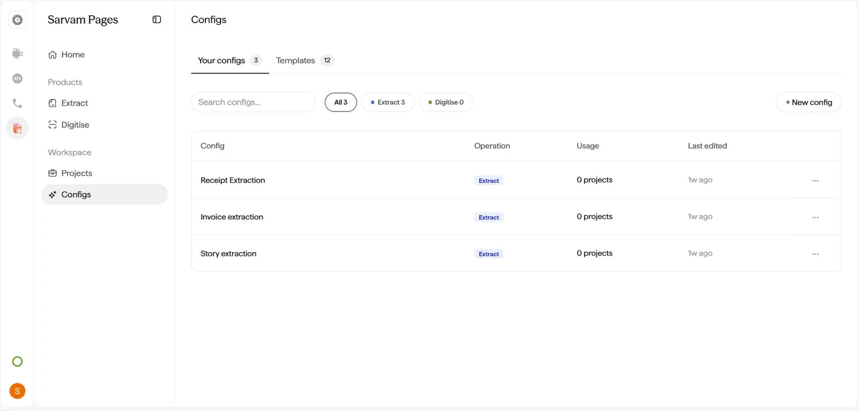
Task: Click the Sarvam logo icon
Action: pos(17,20)
